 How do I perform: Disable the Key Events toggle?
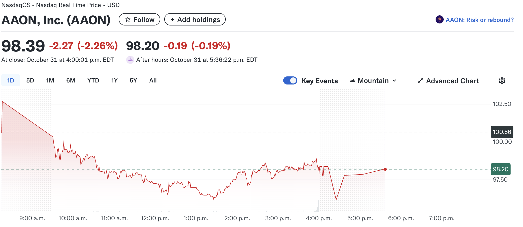click(x=290, y=80)
